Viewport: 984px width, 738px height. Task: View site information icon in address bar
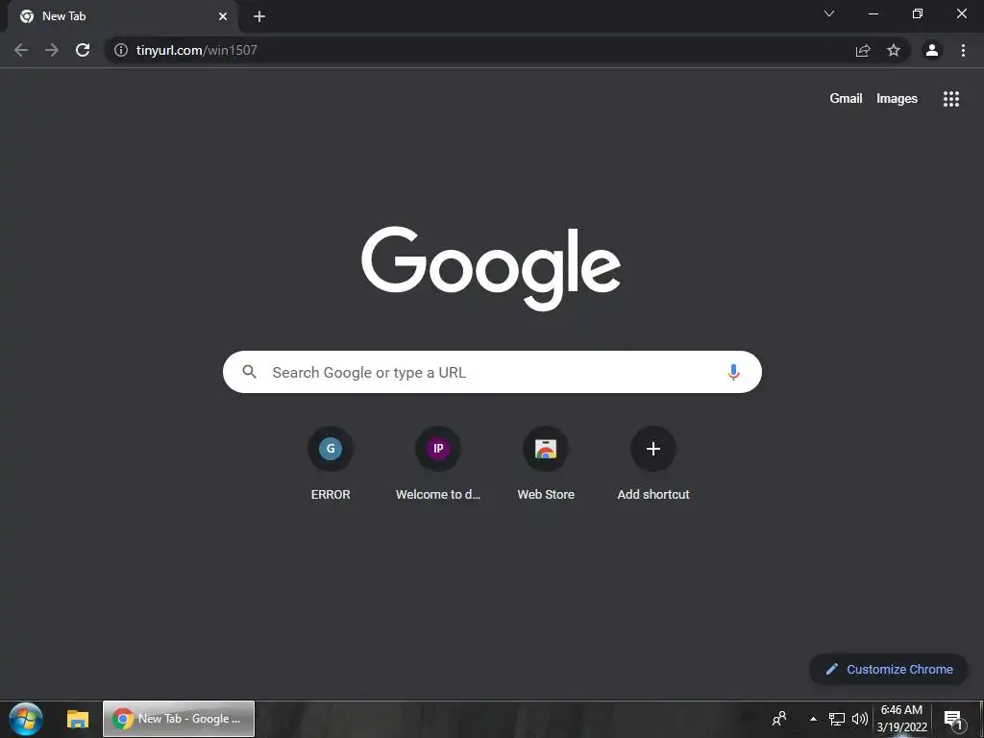coord(121,50)
